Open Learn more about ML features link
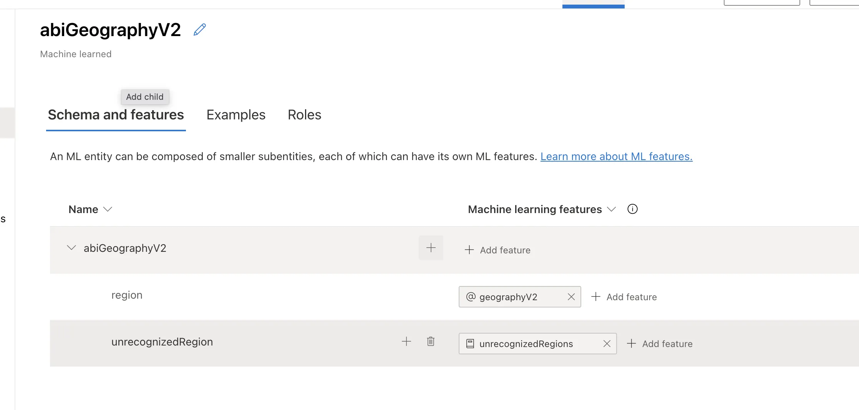This screenshot has height=410, width=859. click(x=616, y=157)
